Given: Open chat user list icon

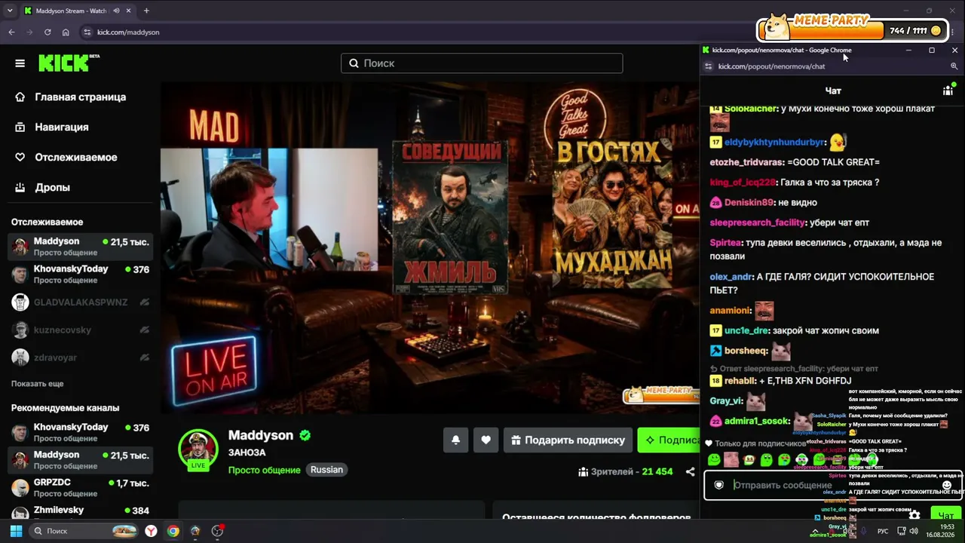Looking at the screenshot, I should 948,90.
